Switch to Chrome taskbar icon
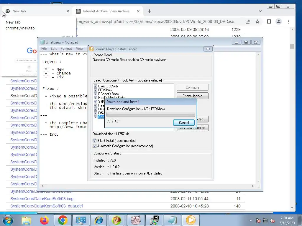Screen dimensions: 302x226 (63, 220)
